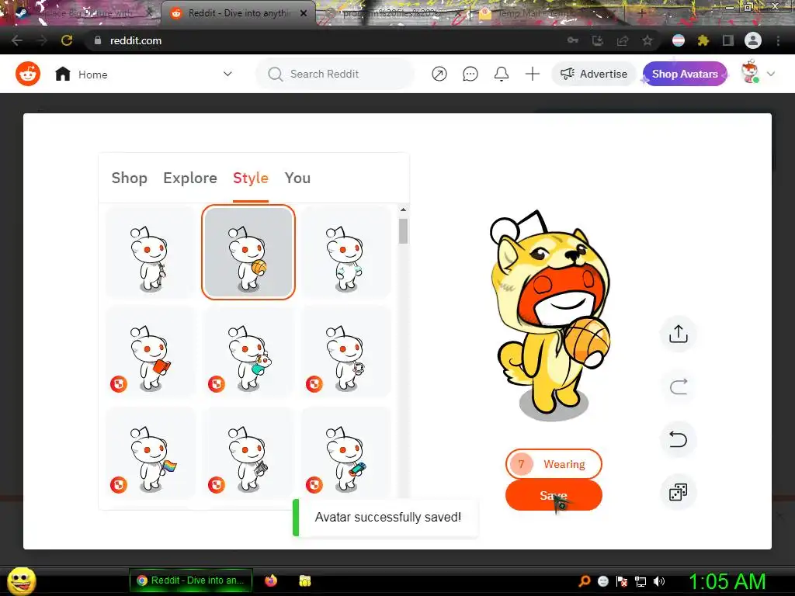795x596 pixels.
Task: Switch to the Reddit browser tab
Action: pos(238,13)
